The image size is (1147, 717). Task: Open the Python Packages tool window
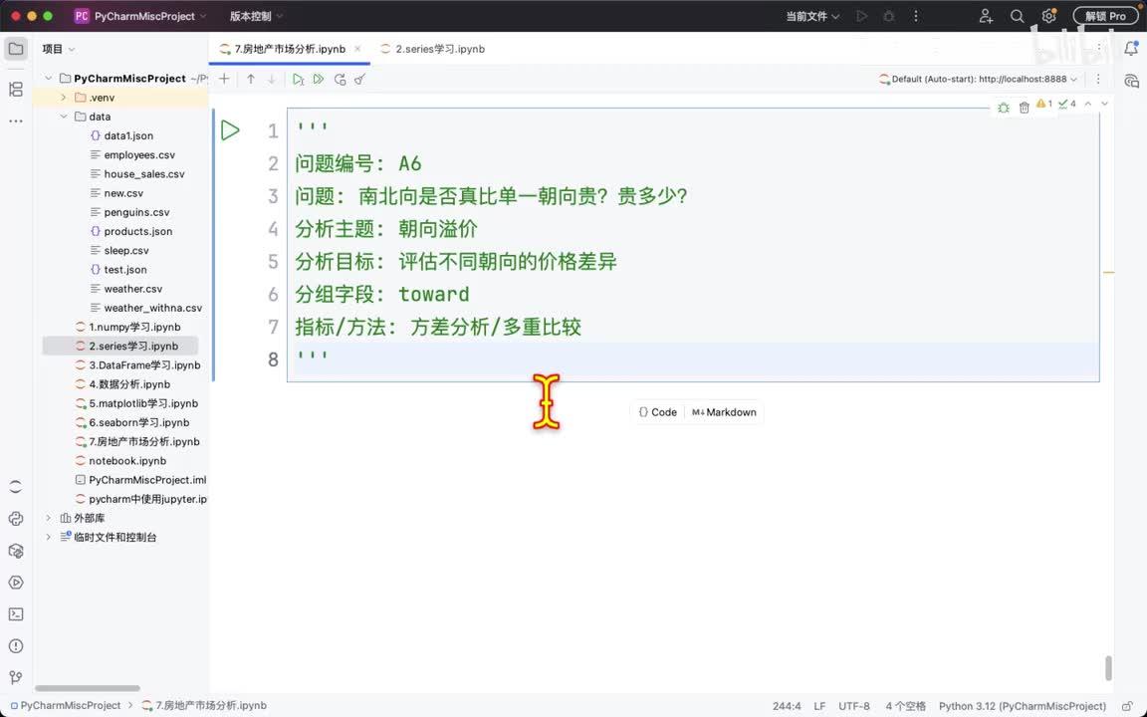click(16, 551)
